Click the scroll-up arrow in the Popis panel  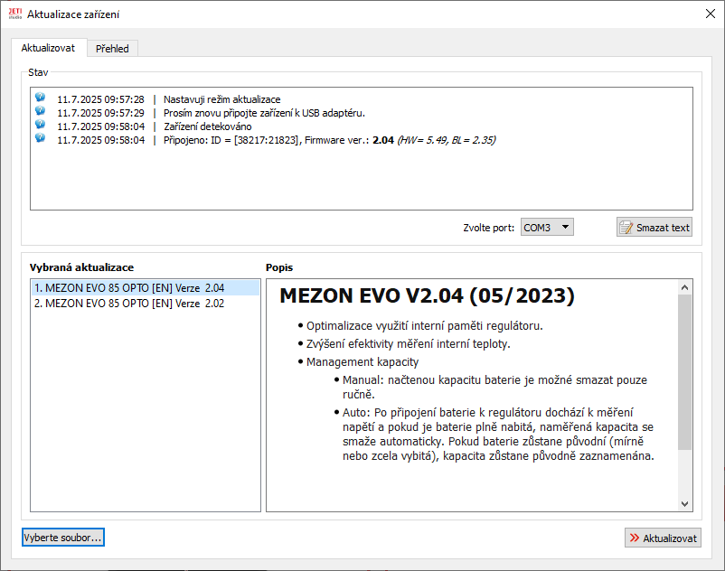click(685, 287)
